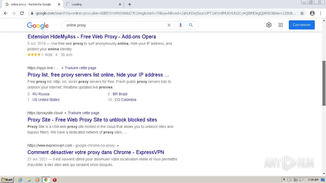Open the network tray icon
This screenshot has width=326, height=183.
coord(296,180)
